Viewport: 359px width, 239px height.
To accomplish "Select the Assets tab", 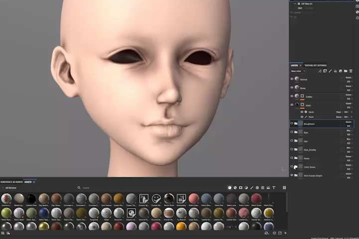I will pos(28,182).
